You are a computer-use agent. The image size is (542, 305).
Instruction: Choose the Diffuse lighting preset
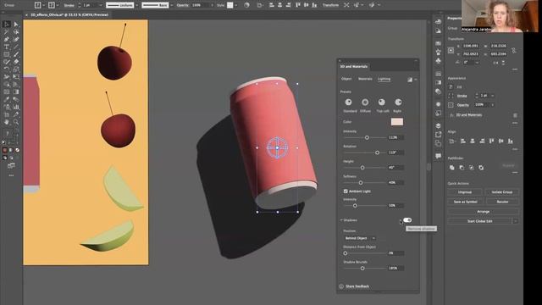click(x=365, y=103)
